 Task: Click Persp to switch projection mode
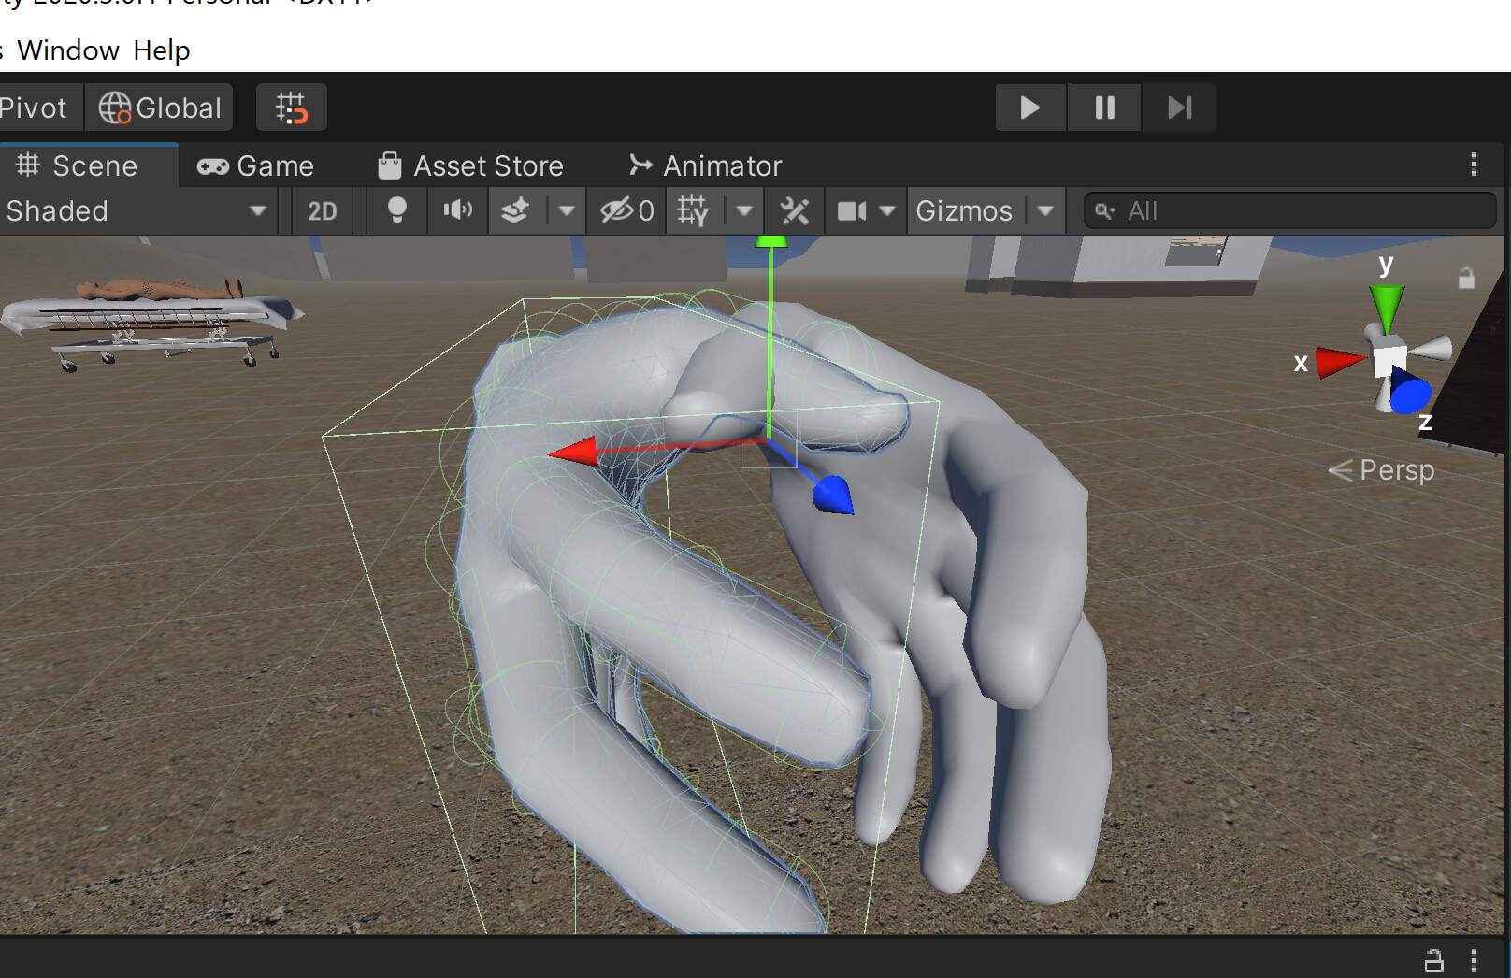click(1395, 470)
